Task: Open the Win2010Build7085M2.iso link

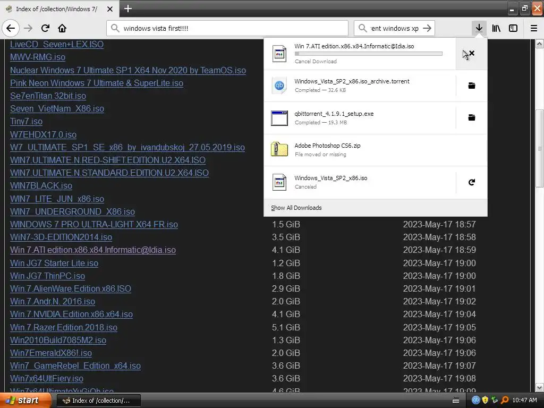Action: coord(58,341)
